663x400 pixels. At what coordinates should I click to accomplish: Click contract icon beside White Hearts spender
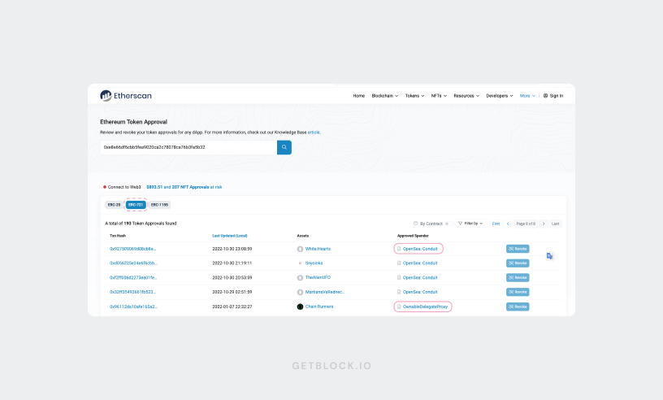(x=399, y=249)
